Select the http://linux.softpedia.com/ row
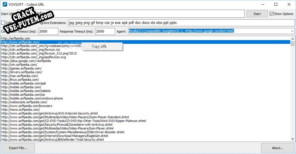The width and height of the screenshot is (296, 154). [145, 80]
